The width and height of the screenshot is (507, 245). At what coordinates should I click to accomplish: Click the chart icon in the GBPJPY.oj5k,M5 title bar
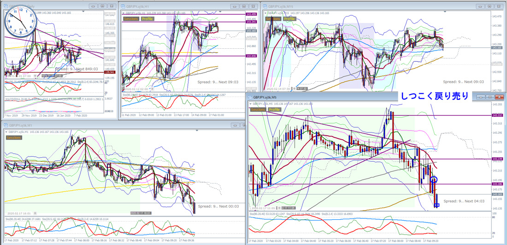tap(250, 97)
